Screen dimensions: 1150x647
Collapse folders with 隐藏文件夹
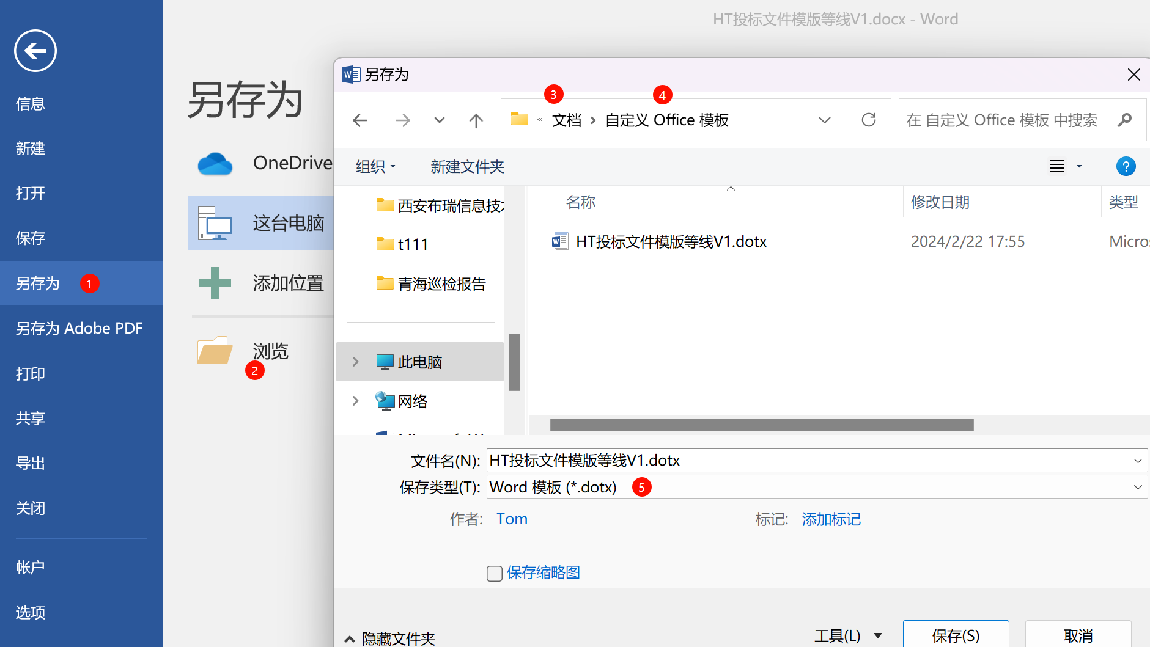390,638
